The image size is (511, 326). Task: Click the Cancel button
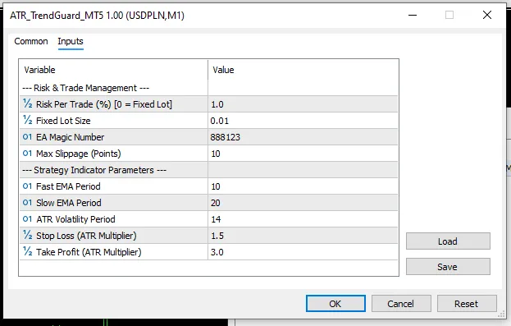pos(401,304)
